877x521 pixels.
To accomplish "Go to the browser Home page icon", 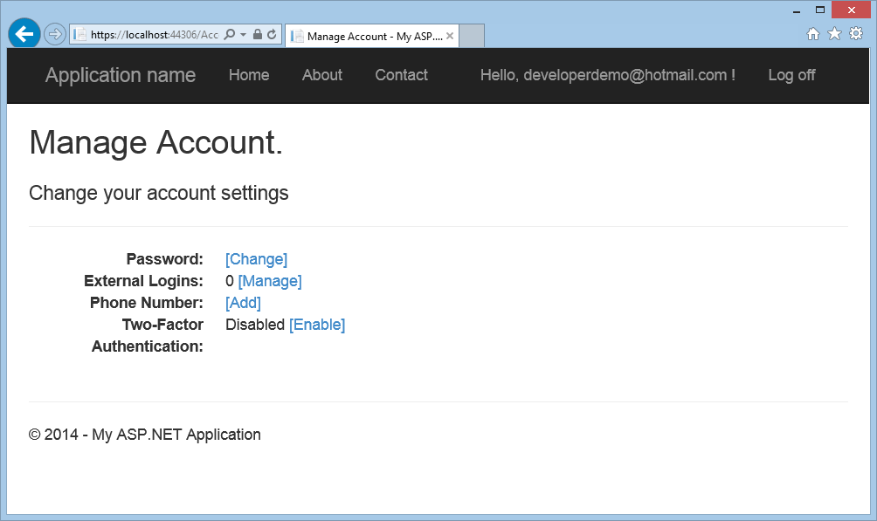I will coord(813,34).
